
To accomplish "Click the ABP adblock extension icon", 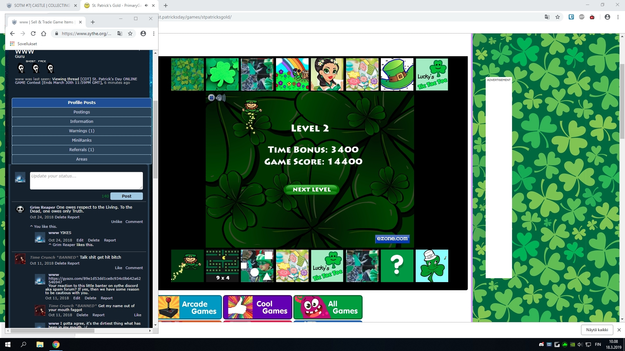I will click(x=582, y=17).
